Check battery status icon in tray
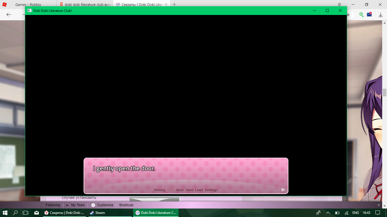This screenshot has width=387, height=217. [337, 213]
